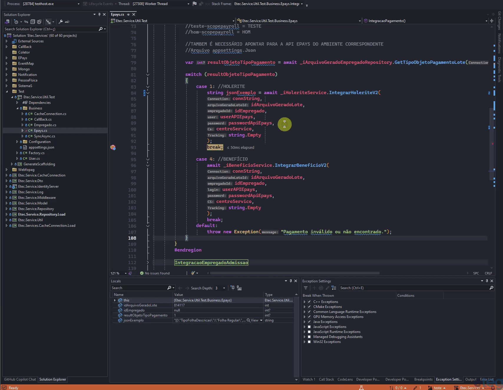Uncheck the C++ Exceptions checkbox
Screen dimensions: 503x390
[x=309, y=302]
